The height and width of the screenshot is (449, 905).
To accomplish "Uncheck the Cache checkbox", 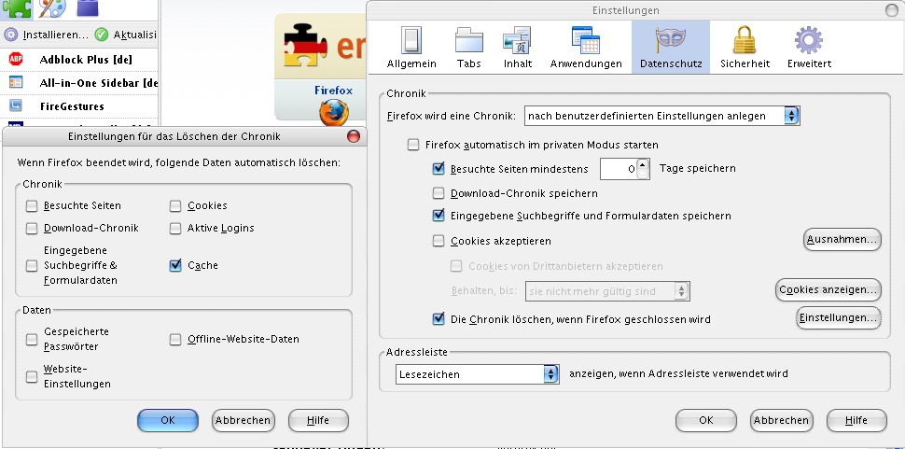I will (176, 266).
